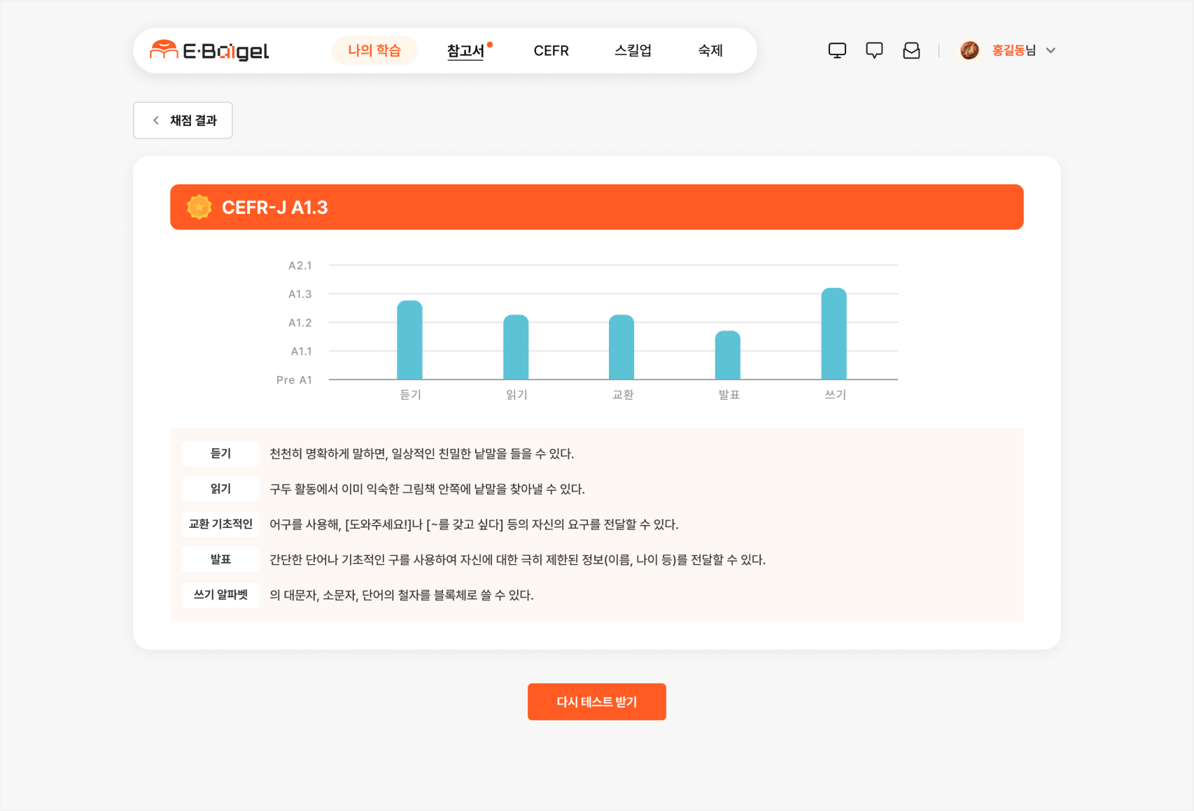The height and width of the screenshot is (811, 1194).
Task: Open the CEFR menu item
Action: (x=551, y=50)
